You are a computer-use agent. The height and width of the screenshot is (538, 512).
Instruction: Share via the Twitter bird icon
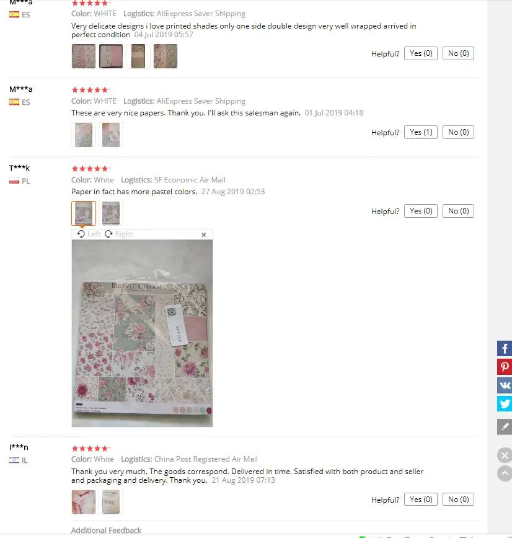click(x=505, y=403)
